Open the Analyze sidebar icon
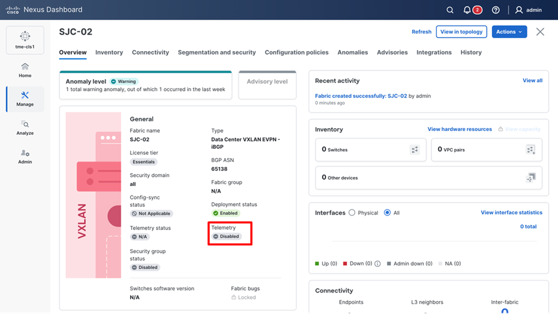 pos(25,128)
